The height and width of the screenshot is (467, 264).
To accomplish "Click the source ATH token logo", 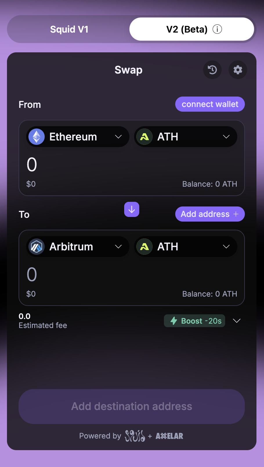I will coord(144,137).
